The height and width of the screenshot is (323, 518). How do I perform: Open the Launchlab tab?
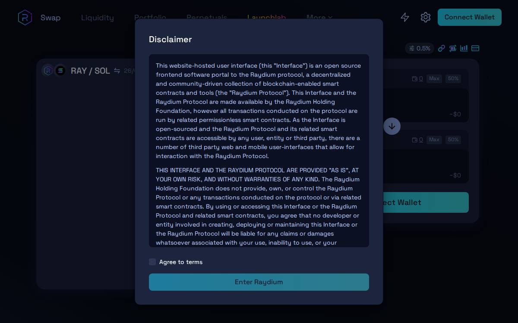point(267,16)
